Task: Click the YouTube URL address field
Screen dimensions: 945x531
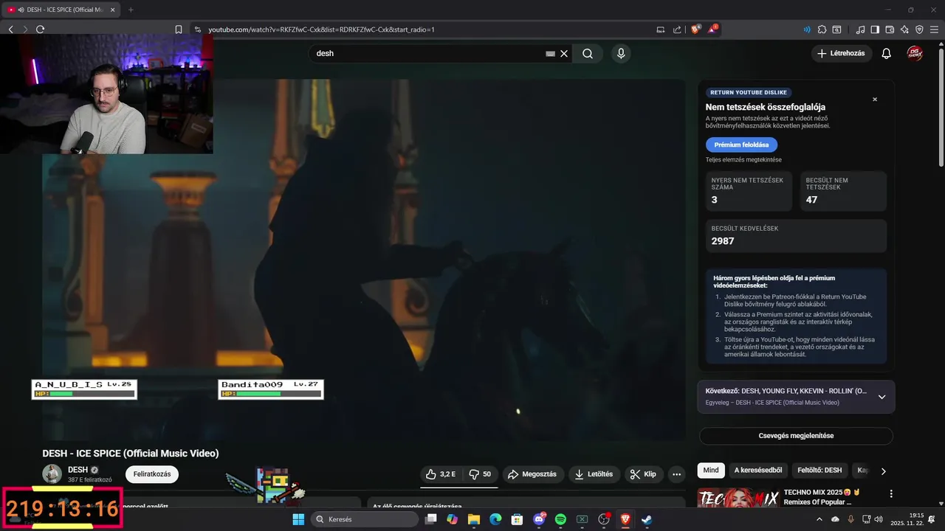Action: pyautogui.click(x=321, y=29)
